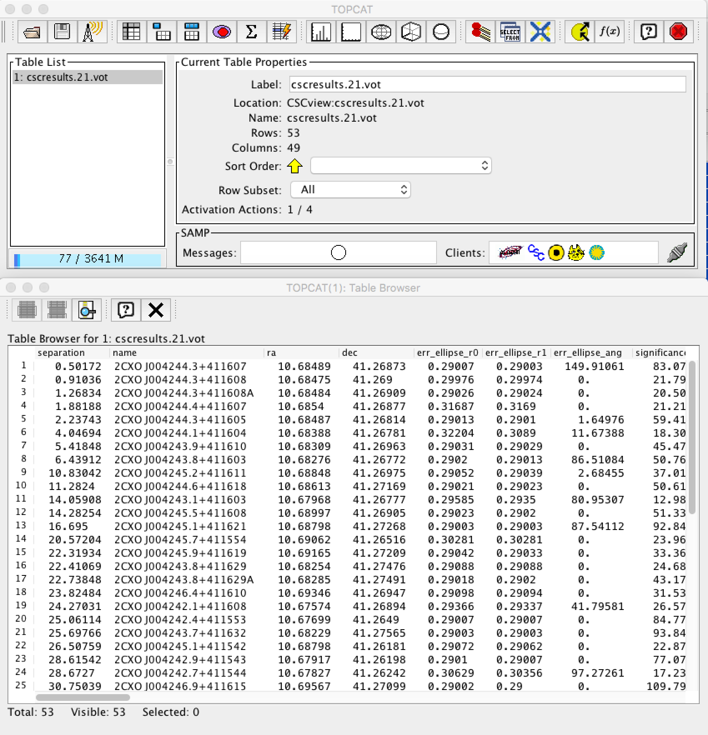
Task: Open the histogram plot window icon
Action: (321, 32)
